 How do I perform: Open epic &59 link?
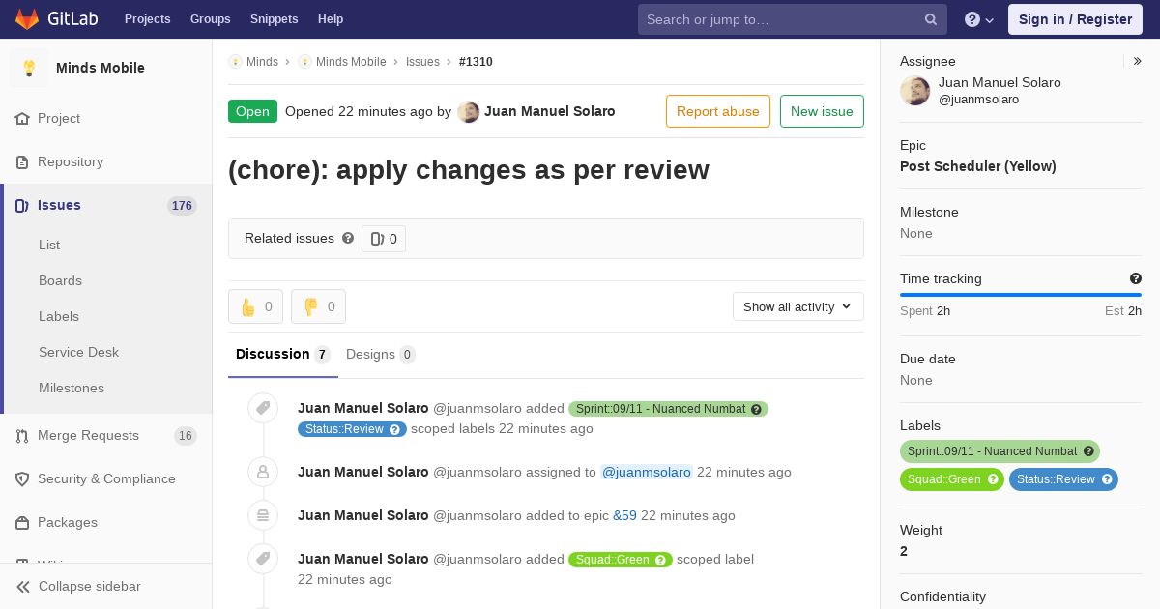pyautogui.click(x=624, y=516)
